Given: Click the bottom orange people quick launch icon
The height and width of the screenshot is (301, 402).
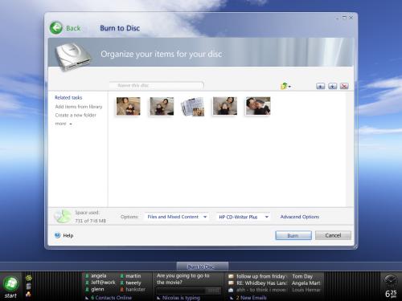Looking at the screenshot, I should (x=28, y=294).
